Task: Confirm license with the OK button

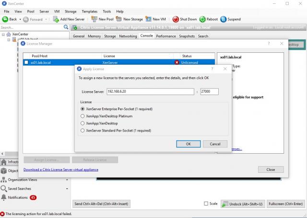Action: coord(189,144)
